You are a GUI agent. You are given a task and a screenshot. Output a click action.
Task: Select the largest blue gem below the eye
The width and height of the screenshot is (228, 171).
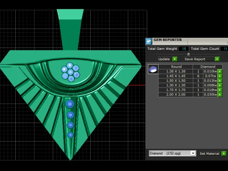tap(70, 104)
